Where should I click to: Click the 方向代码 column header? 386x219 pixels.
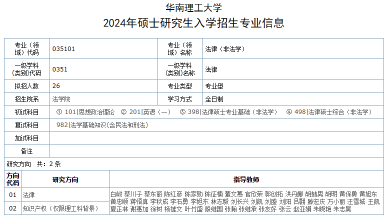(x=13, y=179)
